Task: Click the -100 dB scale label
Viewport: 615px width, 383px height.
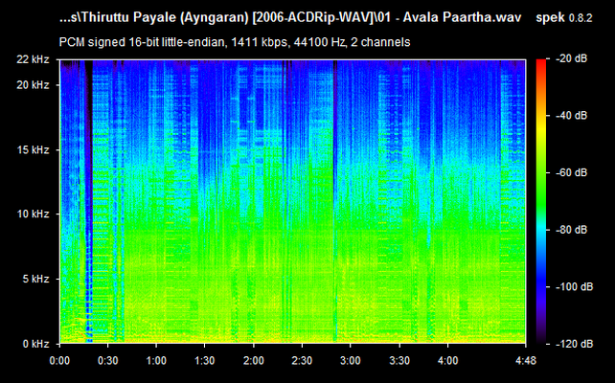Action: click(574, 287)
